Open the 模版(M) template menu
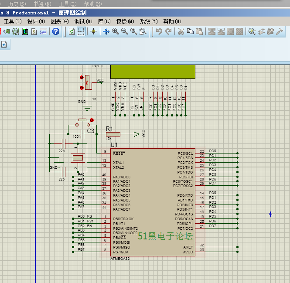The height and width of the screenshot is (283, 290). click(x=126, y=21)
